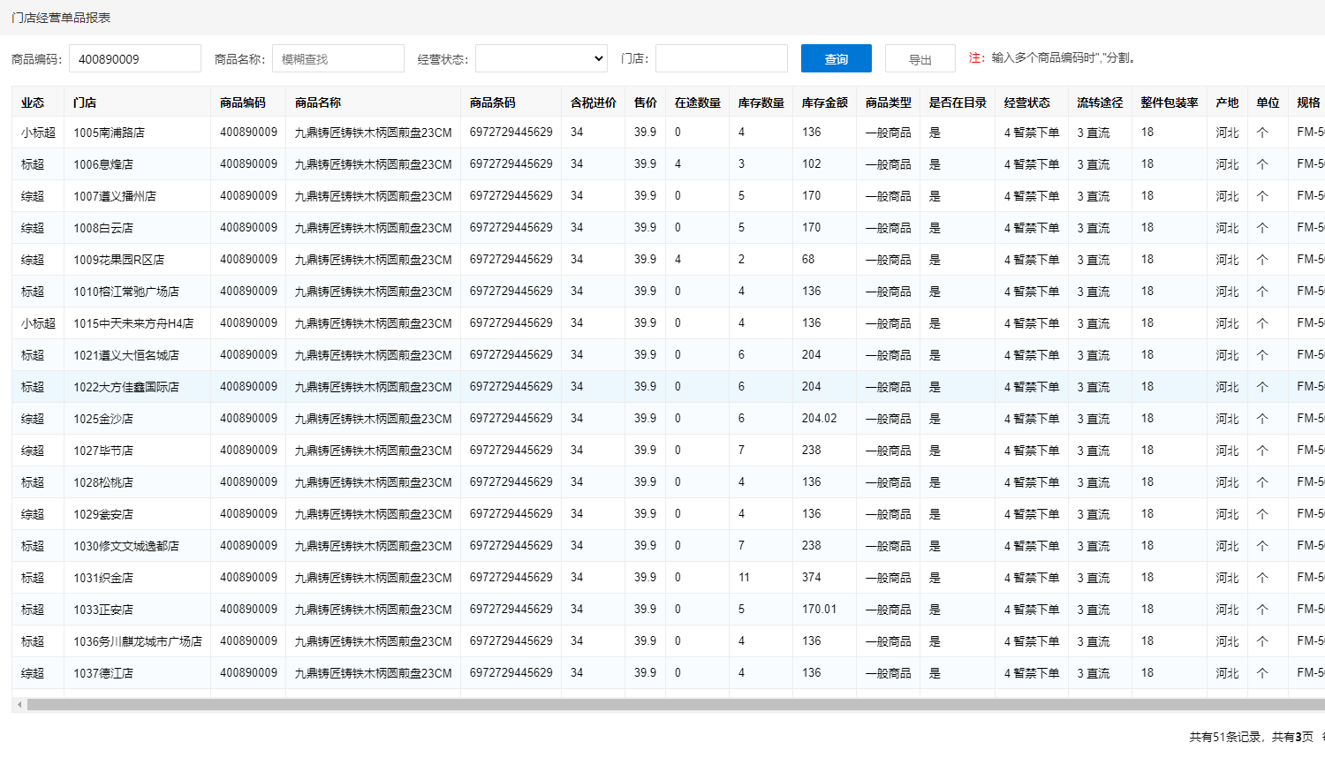Screen dimensions: 1325x758
Task: Click the 业态 column header
Action: [x=33, y=102]
